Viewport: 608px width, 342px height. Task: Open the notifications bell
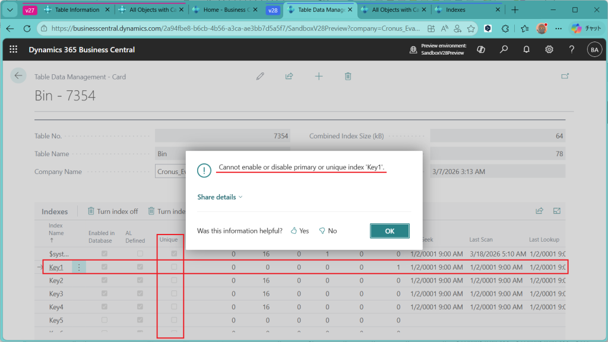[526, 50]
